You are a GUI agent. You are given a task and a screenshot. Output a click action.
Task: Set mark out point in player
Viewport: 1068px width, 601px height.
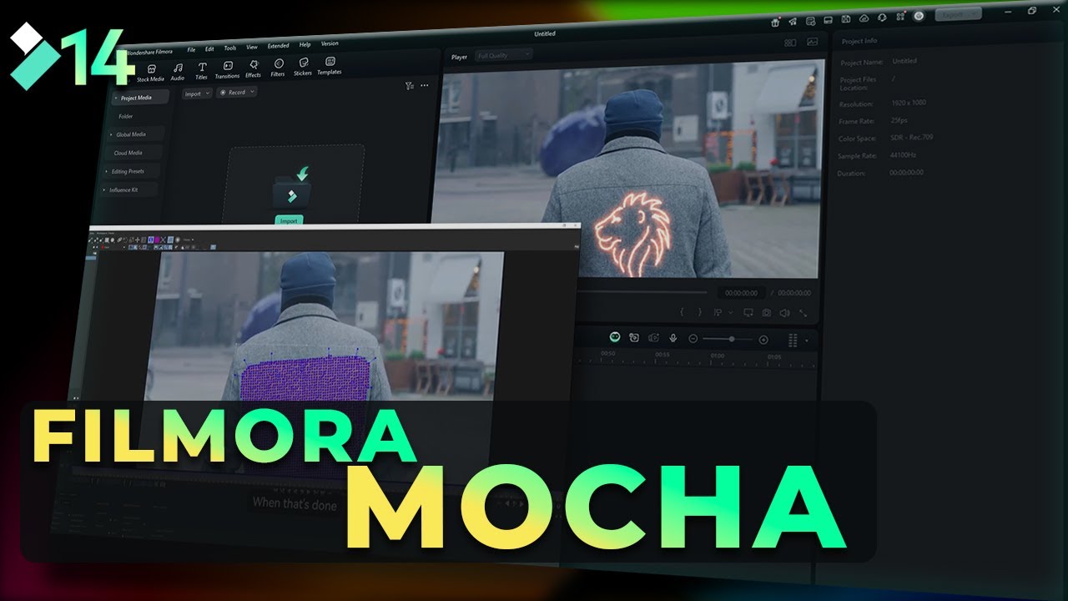pyautogui.click(x=699, y=312)
